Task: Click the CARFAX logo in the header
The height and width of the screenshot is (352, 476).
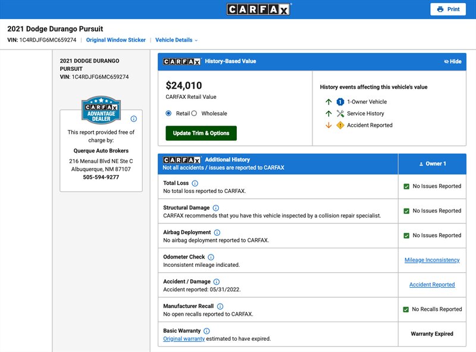Action: click(x=259, y=9)
